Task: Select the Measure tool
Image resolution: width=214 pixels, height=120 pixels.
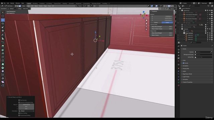Action: coord(3,39)
